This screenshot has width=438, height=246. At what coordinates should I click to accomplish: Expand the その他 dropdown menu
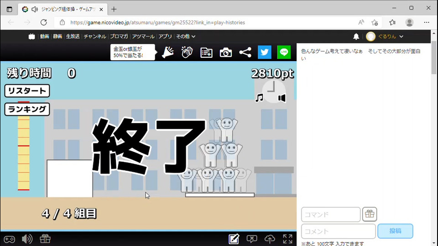point(186,36)
